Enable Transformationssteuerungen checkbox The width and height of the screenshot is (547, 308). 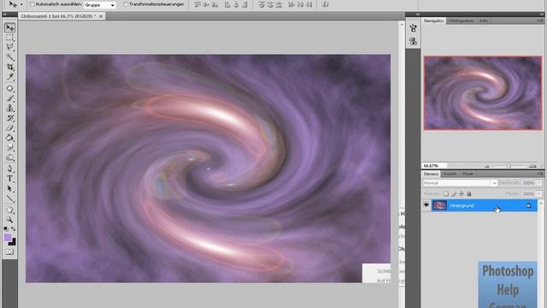[x=126, y=4]
